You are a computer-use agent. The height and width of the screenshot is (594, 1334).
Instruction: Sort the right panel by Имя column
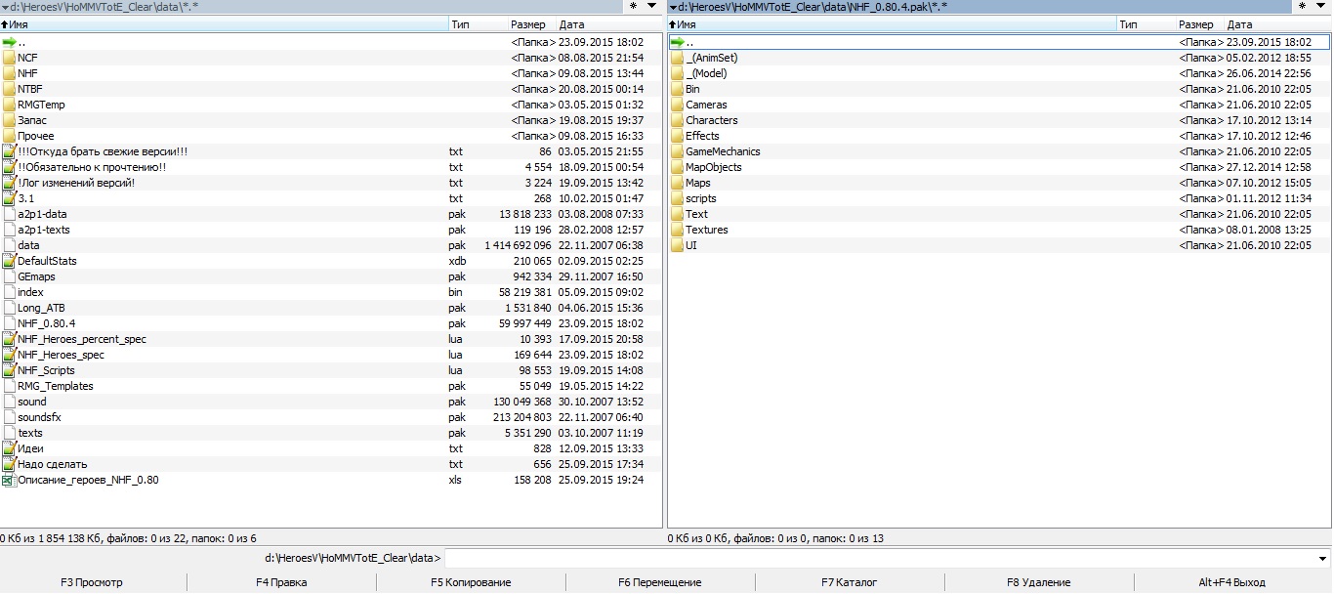[x=893, y=24]
